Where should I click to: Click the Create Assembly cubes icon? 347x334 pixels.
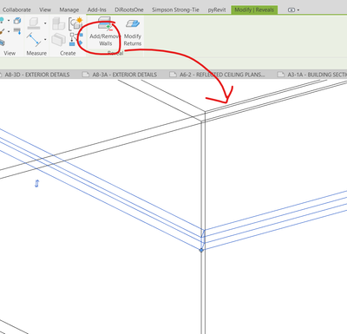tap(58, 23)
